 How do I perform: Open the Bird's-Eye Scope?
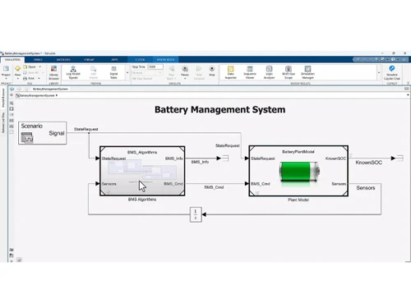coord(289,72)
